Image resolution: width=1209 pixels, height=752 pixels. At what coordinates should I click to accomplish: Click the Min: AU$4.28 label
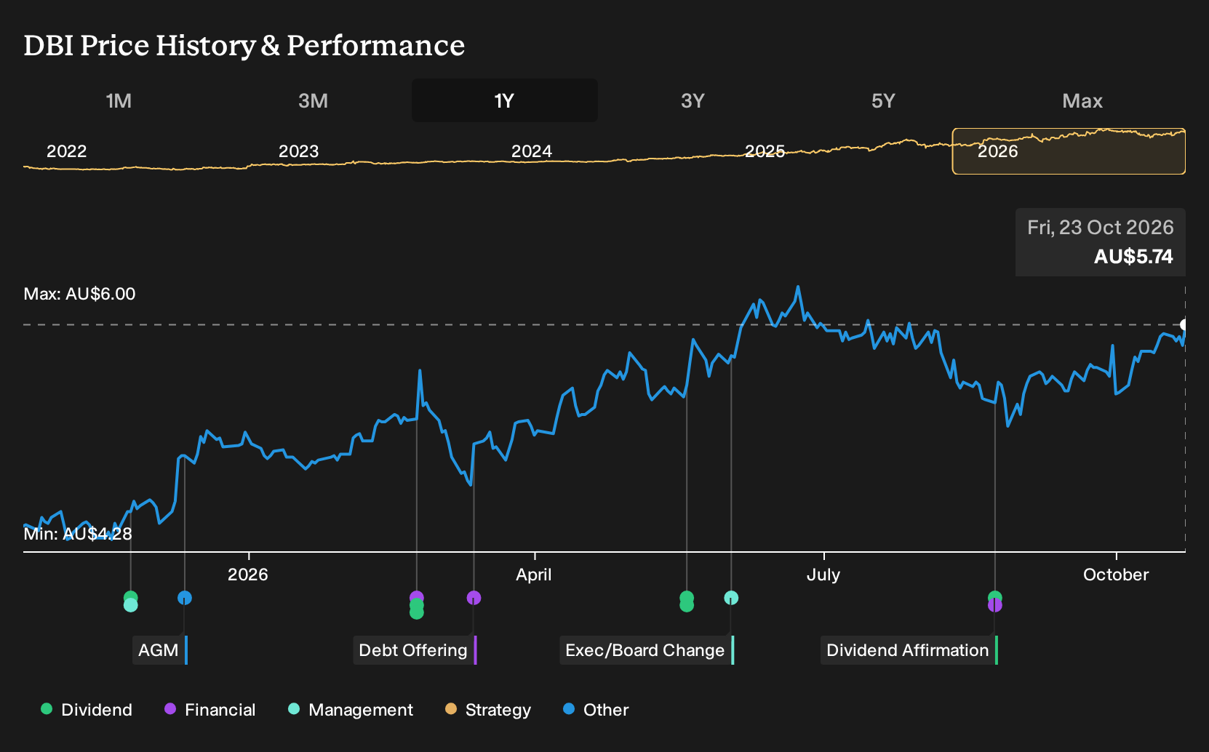tap(78, 534)
